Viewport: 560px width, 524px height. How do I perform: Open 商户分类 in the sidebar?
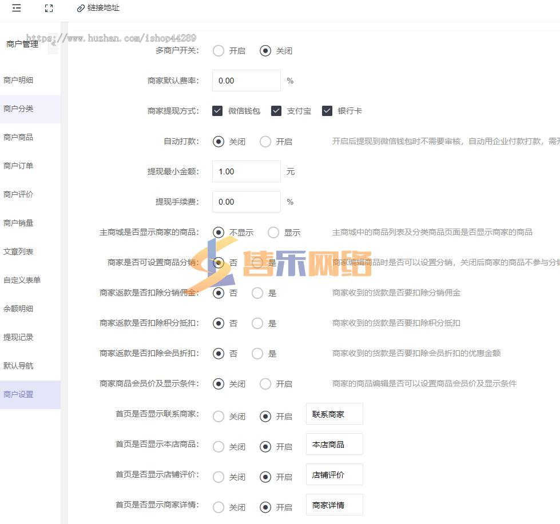click(x=30, y=109)
